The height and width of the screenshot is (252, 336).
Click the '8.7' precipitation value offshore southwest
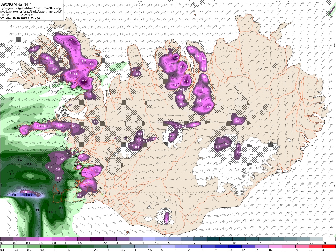point(30,195)
